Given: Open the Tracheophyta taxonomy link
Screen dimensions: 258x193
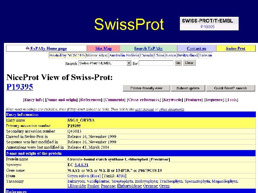Looking at the screenshot, I should 171,181.
